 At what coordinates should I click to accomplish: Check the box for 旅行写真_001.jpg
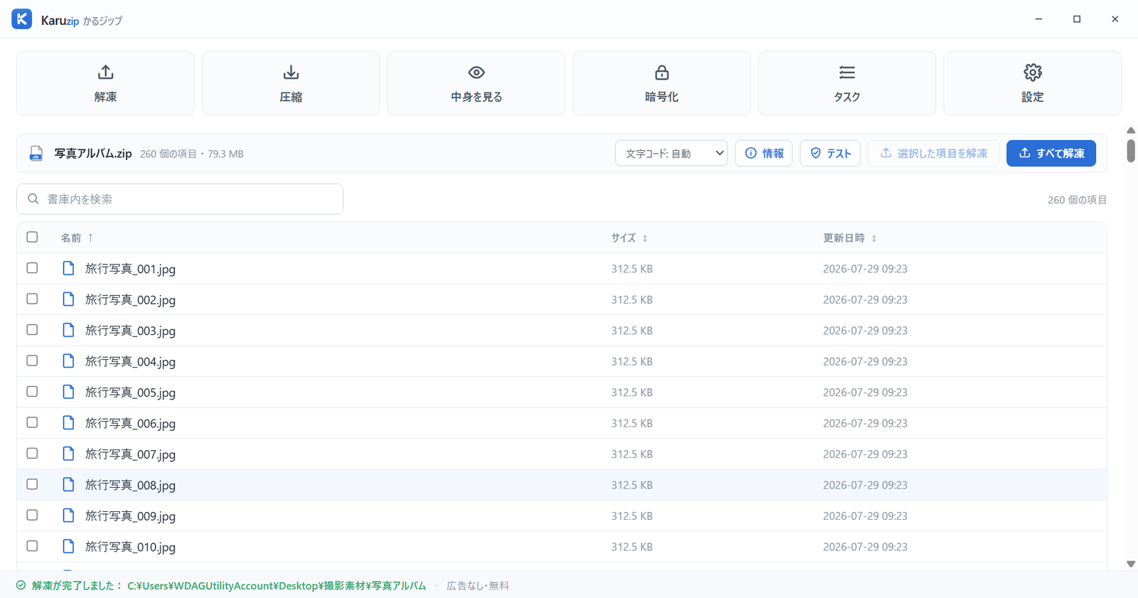tap(32, 268)
